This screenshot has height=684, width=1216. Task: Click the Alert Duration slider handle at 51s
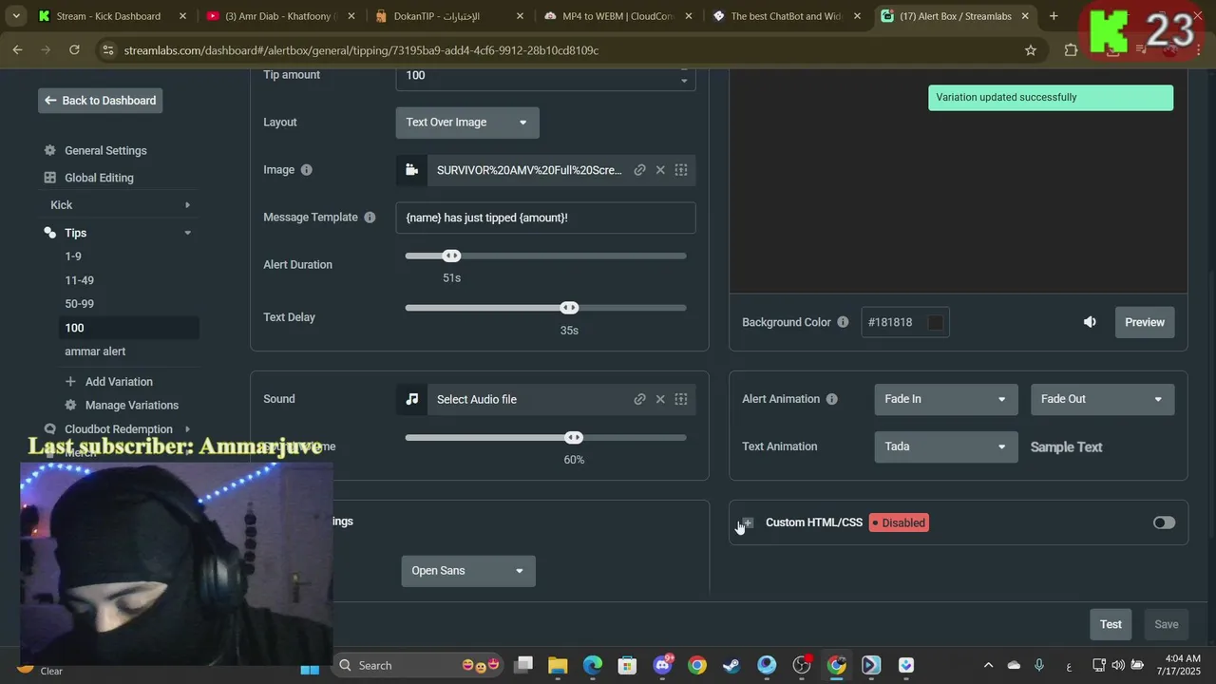(x=452, y=256)
